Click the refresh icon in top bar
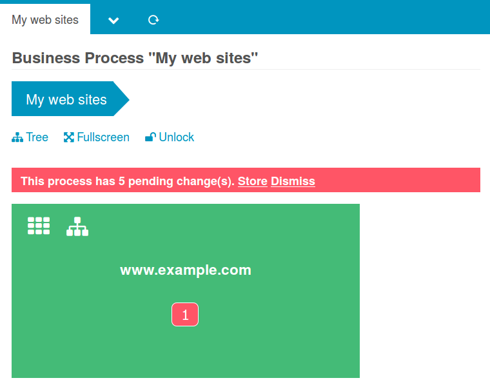 (153, 20)
